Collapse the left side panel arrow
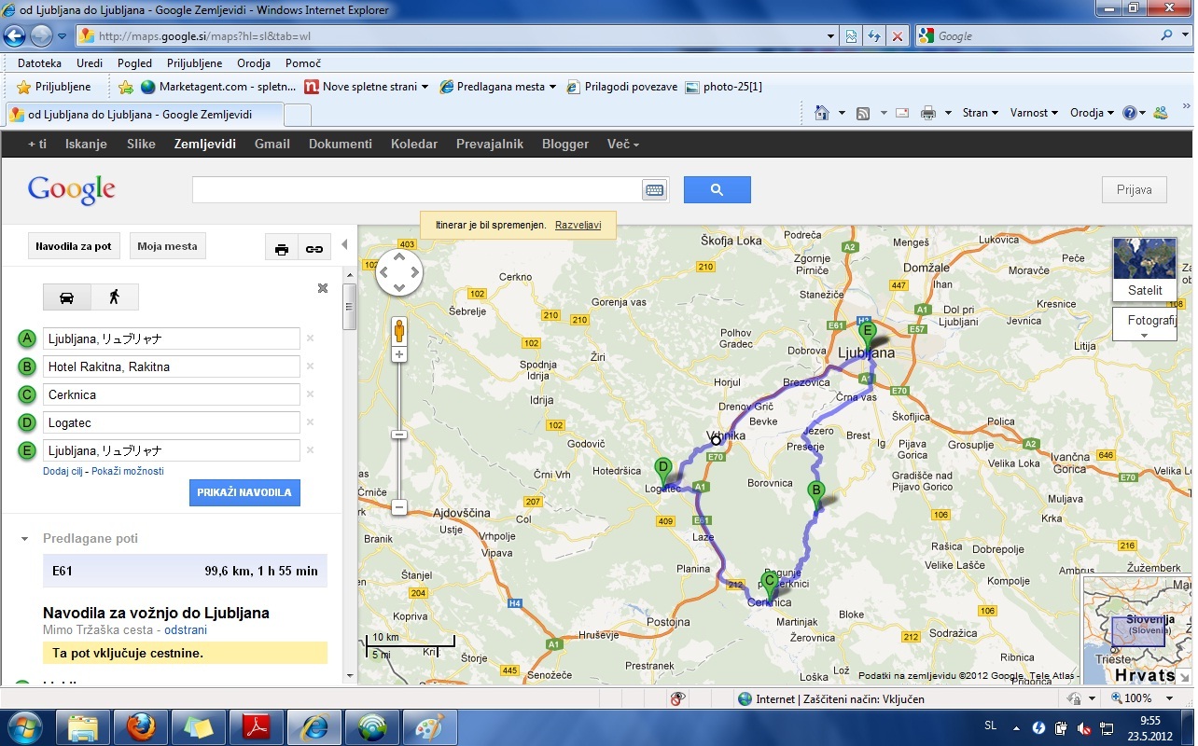Viewport: 1198px width, 746px height. (344, 244)
